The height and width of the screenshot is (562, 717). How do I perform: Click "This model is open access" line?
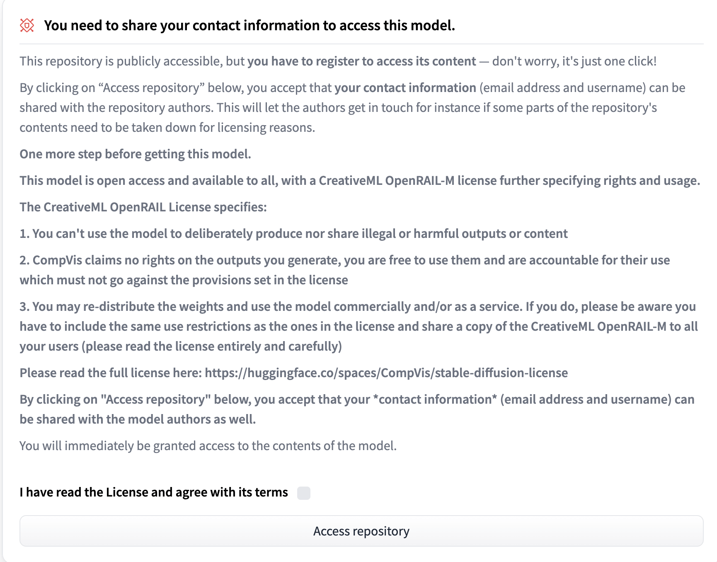360,181
